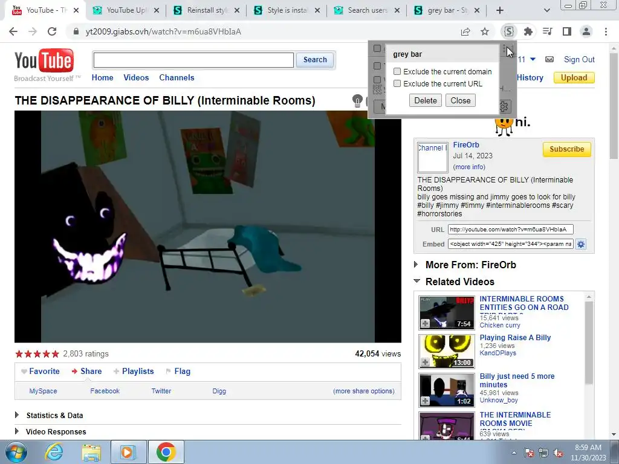The image size is (619, 464).
Task: Open the Chrome tab search chevron
Action: click(546, 10)
